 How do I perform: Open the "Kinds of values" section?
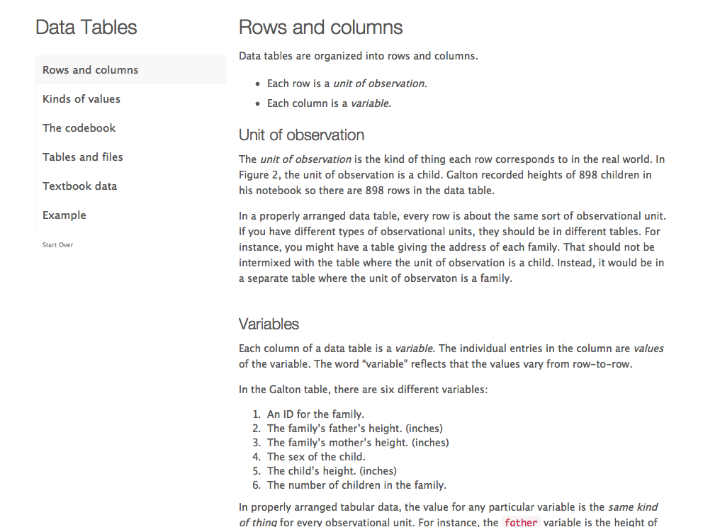(81, 98)
